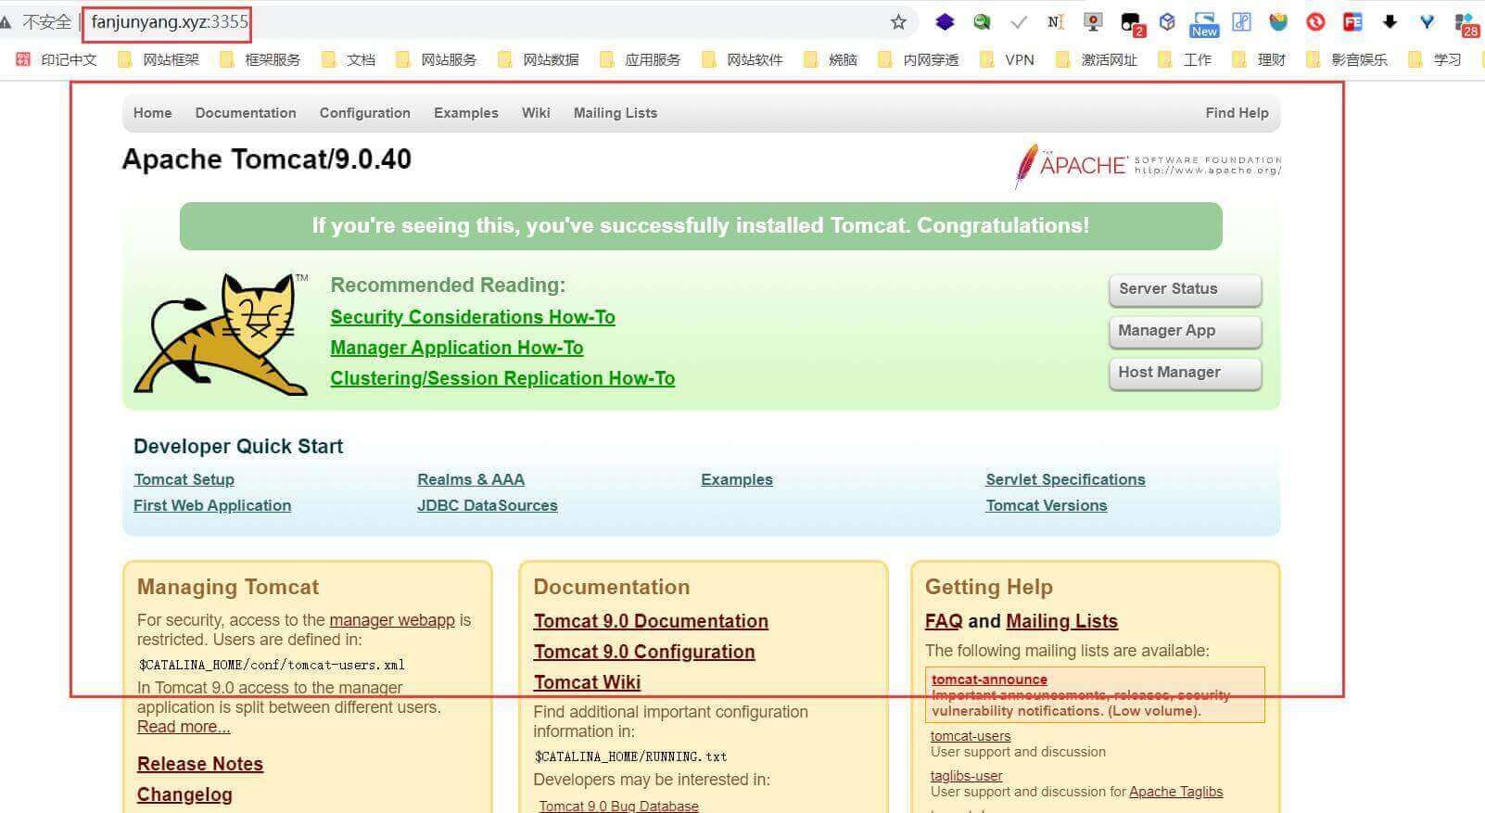Click the gray checkmark extension icon

pyautogui.click(x=1019, y=22)
